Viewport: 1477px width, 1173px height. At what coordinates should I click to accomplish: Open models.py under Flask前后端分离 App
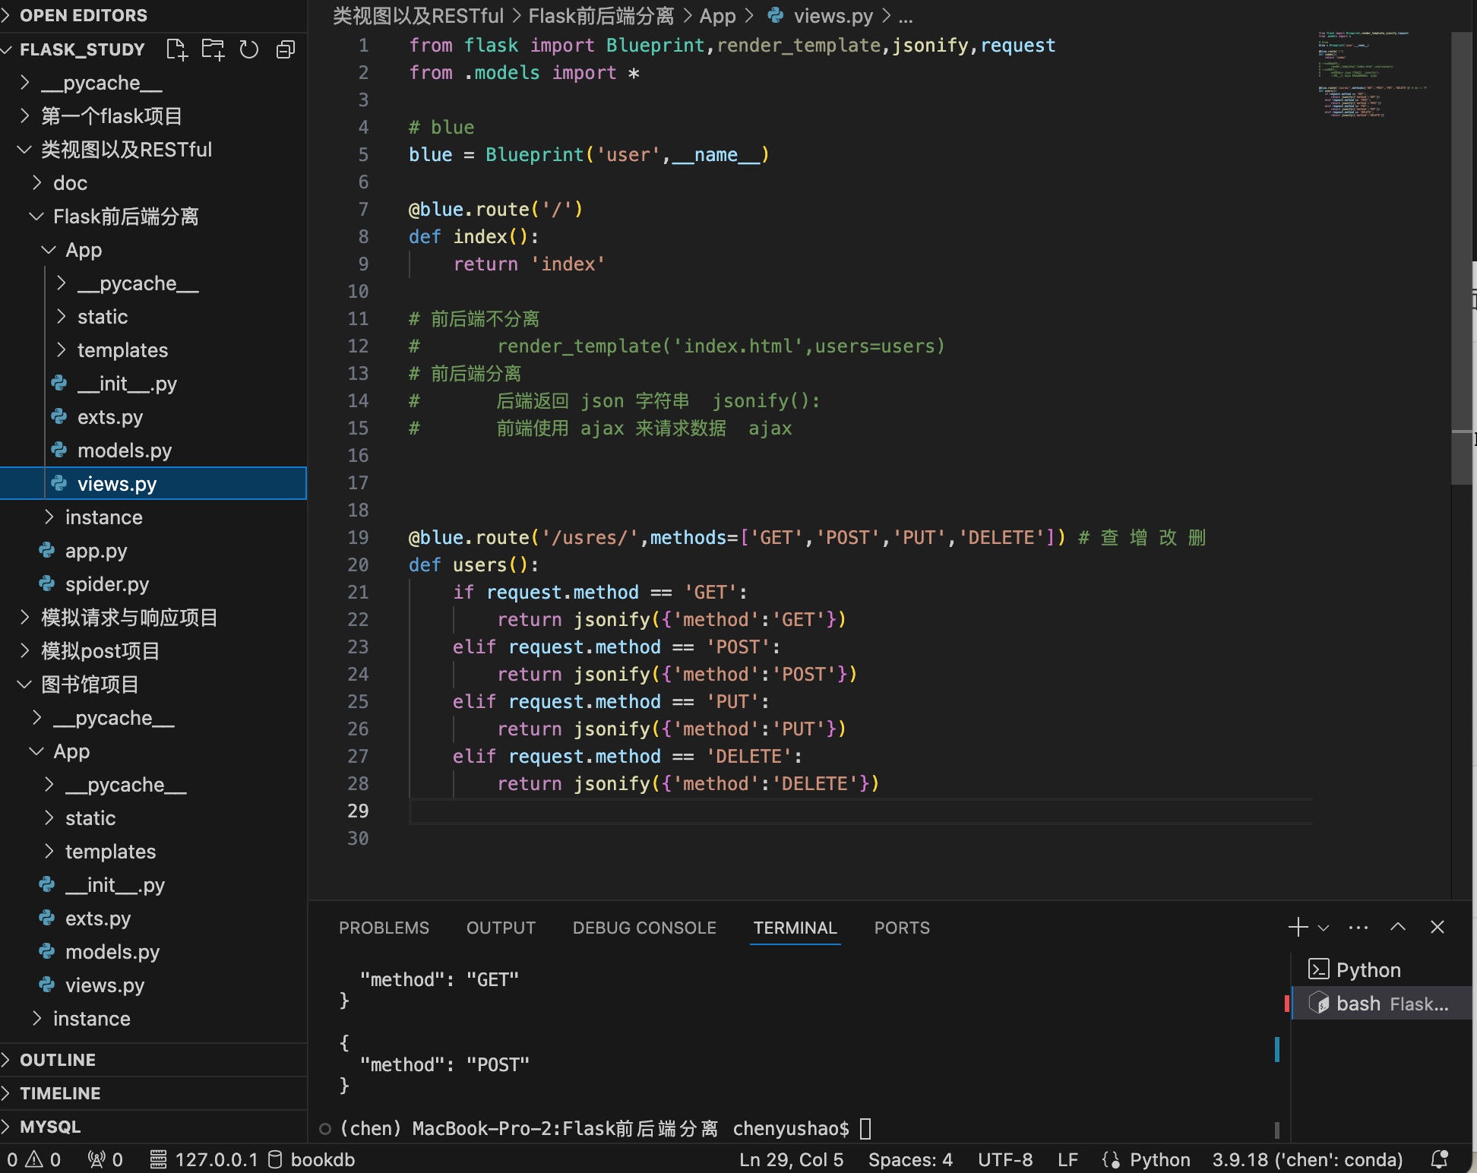tap(153, 451)
